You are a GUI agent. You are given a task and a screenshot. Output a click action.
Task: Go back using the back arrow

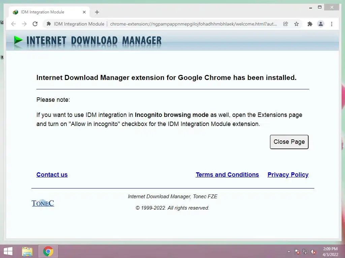(x=13, y=24)
